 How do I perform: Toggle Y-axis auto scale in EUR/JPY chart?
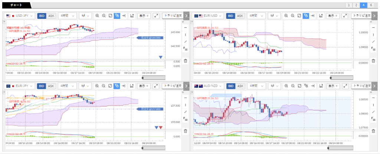117,86
